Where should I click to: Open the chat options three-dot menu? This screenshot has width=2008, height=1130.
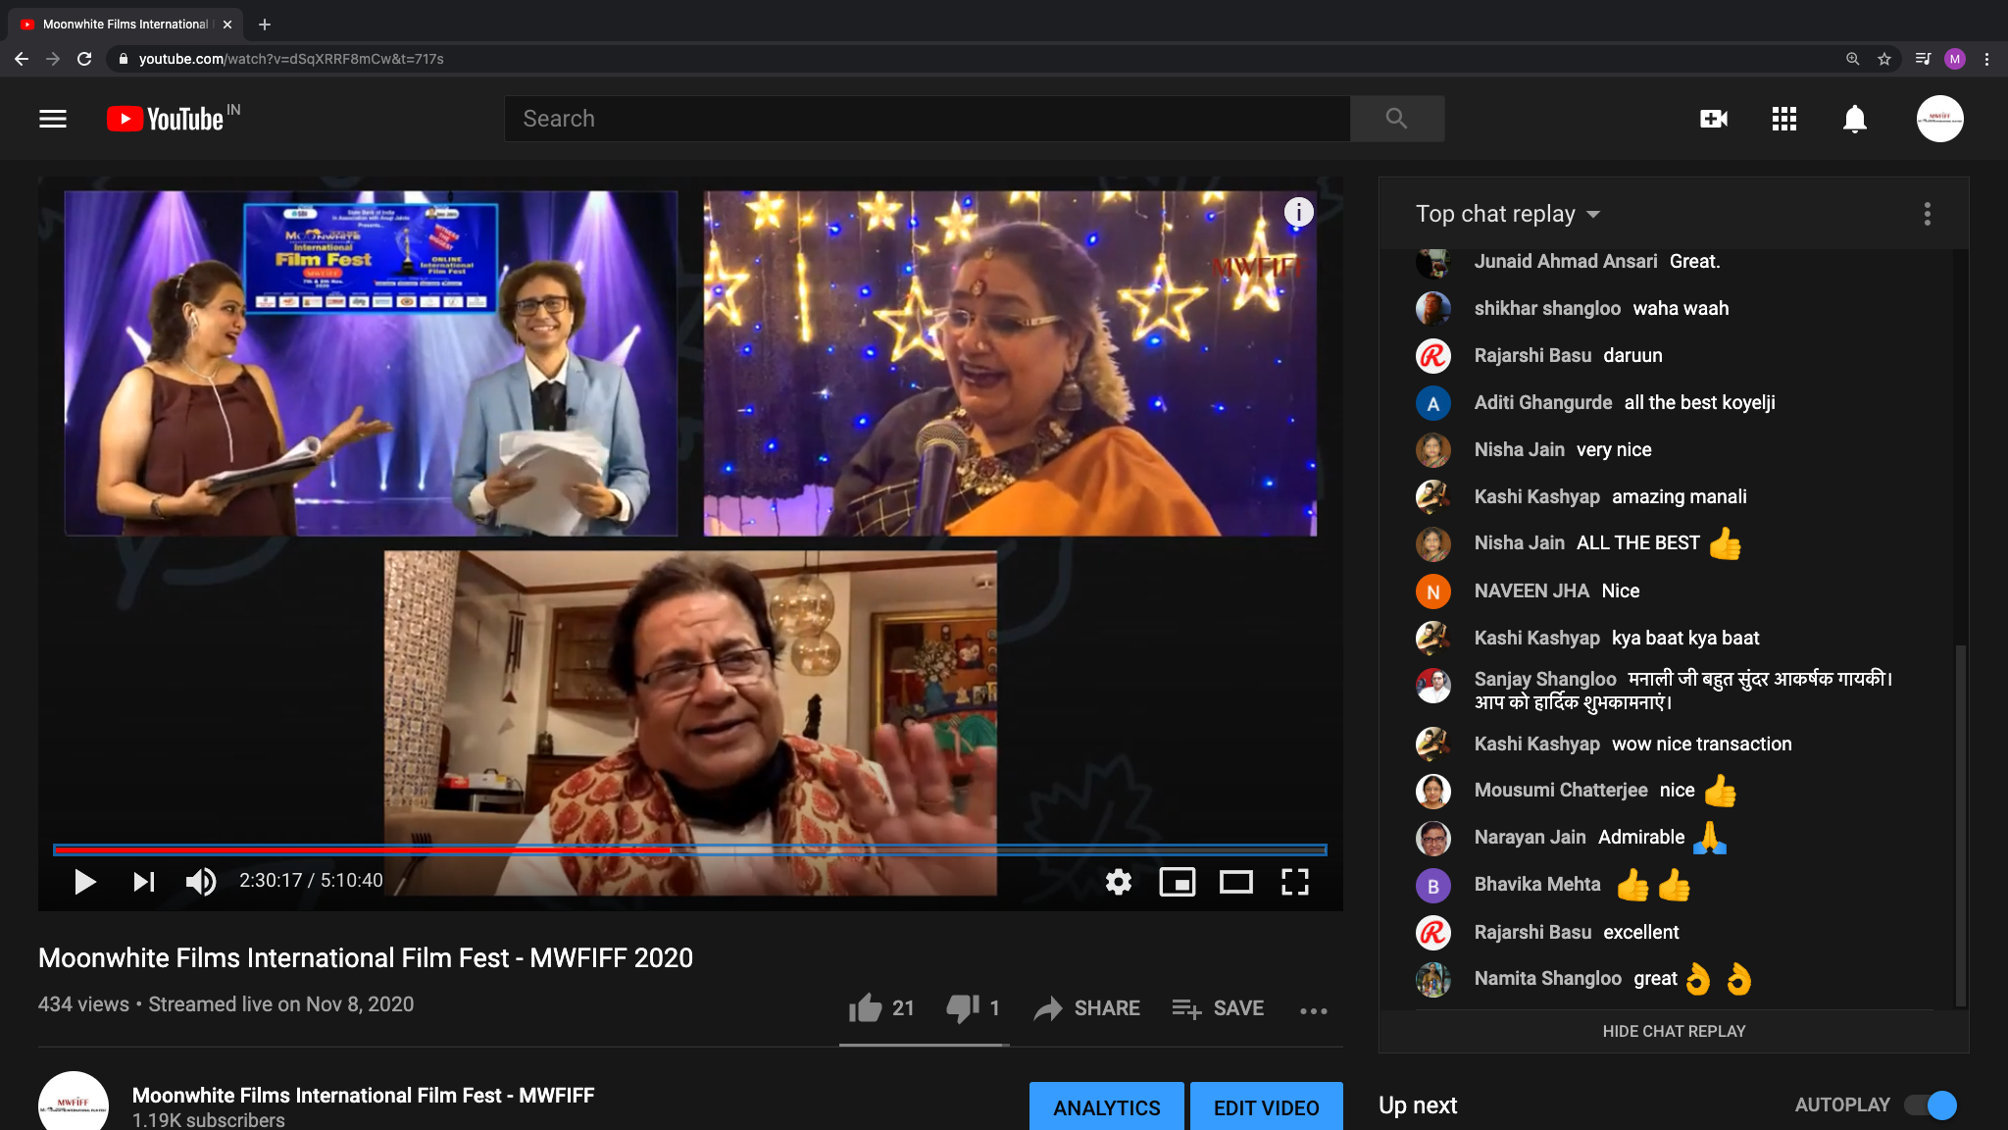tap(1928, 214)
